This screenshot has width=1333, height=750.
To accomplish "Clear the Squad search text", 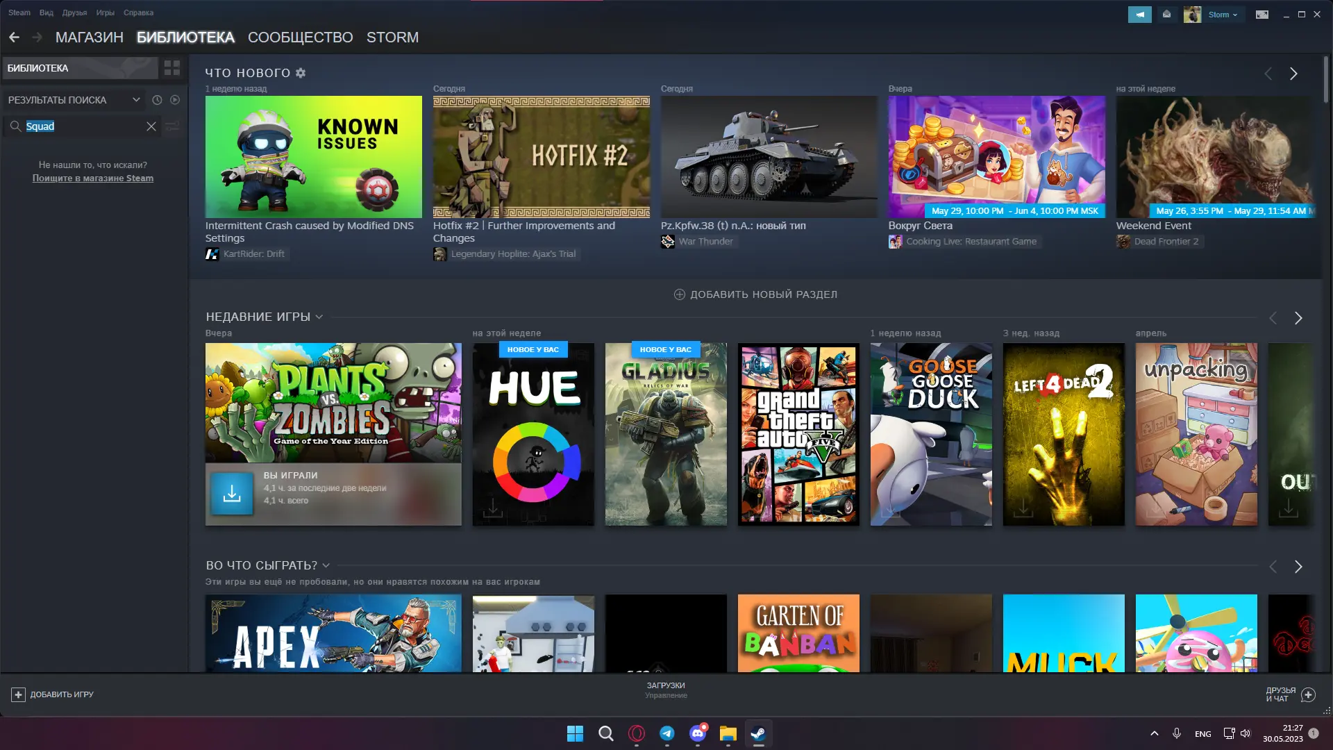I will pos(151,126).
